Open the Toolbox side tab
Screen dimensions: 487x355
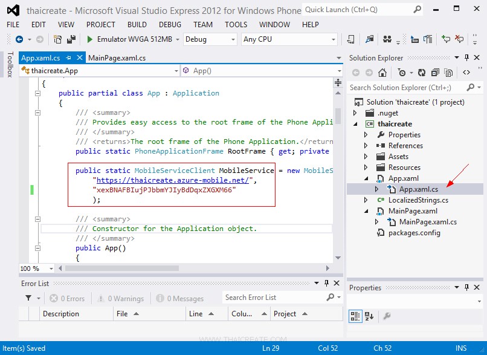click(10, 64)
